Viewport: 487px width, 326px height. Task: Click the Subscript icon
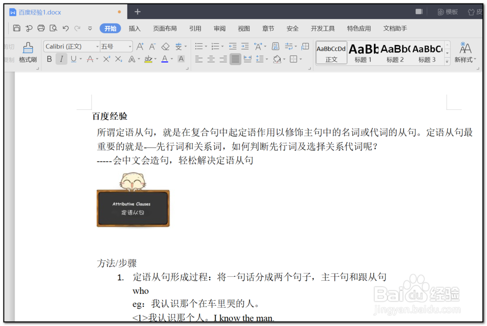pyautogui.click(x=118, y=59)
